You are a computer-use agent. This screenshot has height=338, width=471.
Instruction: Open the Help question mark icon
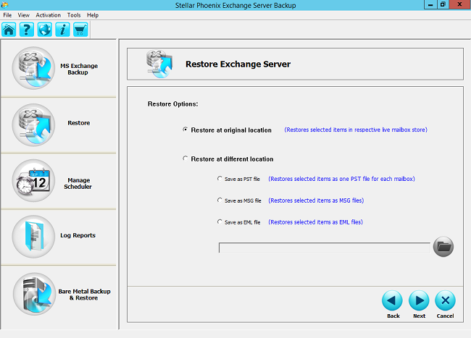pyautogui.click(x=27, y=30)
